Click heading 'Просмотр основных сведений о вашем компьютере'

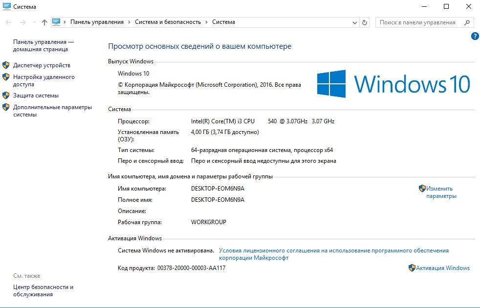(199, 46)
